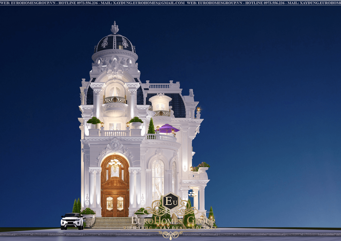This screenshot has width=341, height=241.
Task: Click the chandelier above the wooden entrance door
Action: [x=115, y=162]
